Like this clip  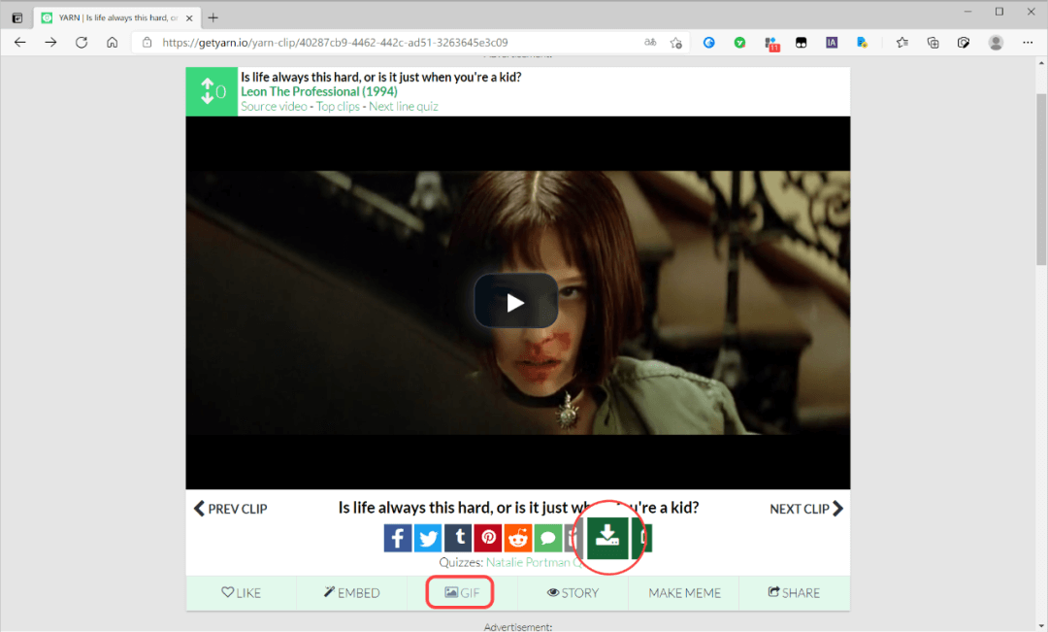[x=242, y=592]
